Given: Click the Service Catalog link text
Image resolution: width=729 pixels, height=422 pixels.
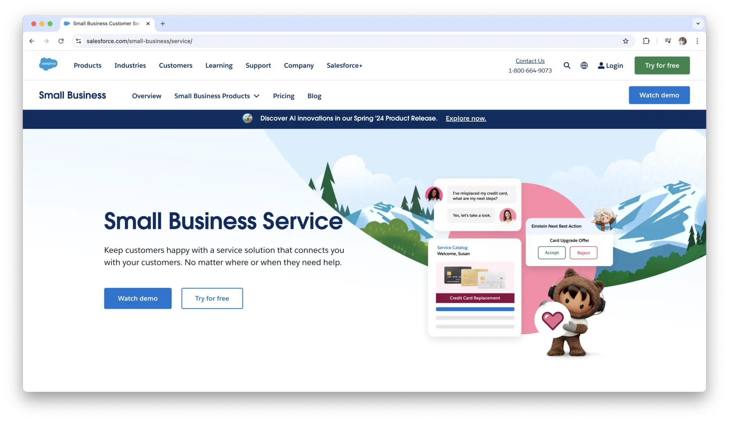Looking at the screenshot, I should (x=452, y=247).
